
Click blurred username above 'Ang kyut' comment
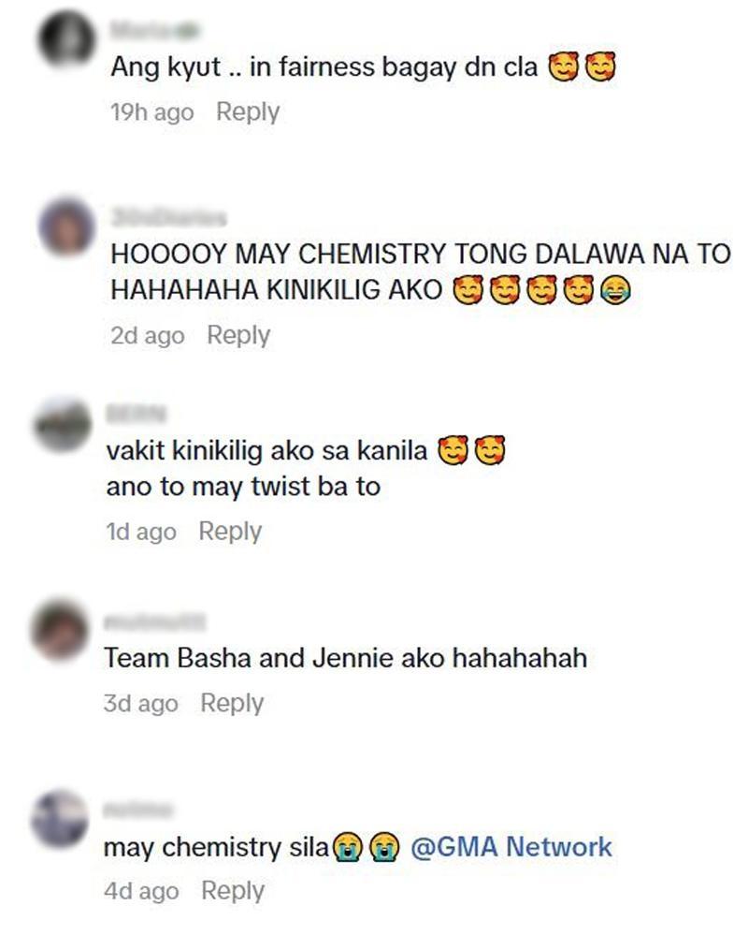tap(155, 30)
